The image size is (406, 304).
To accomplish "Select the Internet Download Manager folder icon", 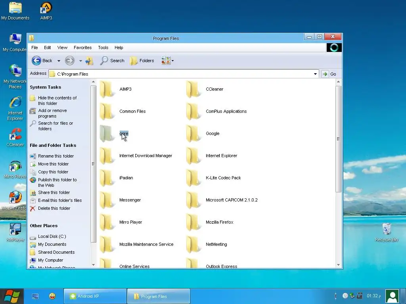I will click(107, 156).
